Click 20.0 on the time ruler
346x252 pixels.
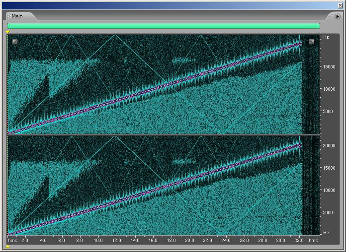click(x=189, y=240)
